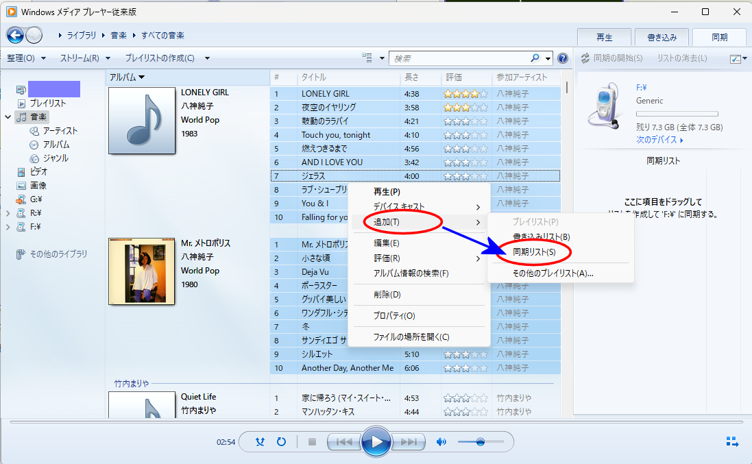This screenshot has width=752, height=464.
Task: Switch to Now Playing mode icon
Action: click(732, 441)
